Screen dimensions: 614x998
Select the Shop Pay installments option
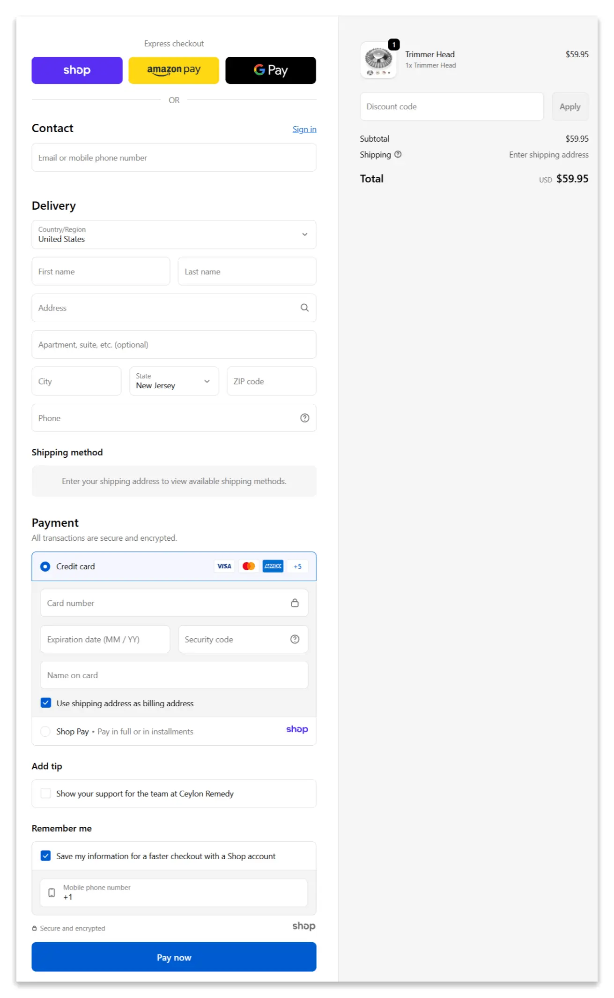(x=45, y=732)
